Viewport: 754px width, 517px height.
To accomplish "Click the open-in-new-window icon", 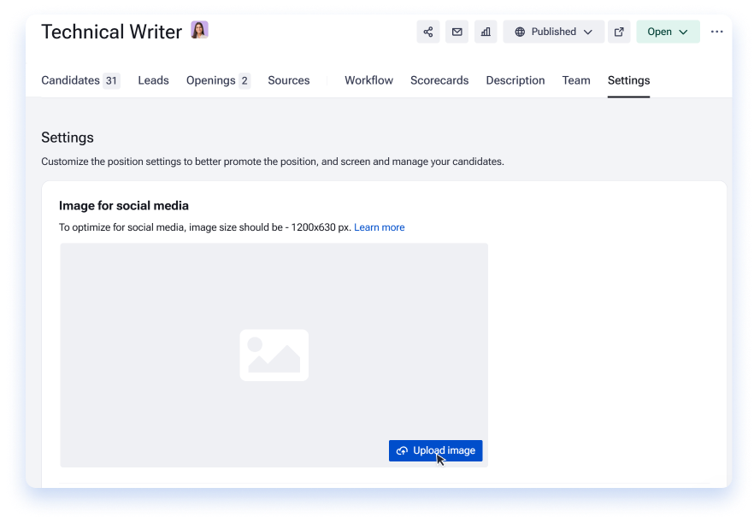I will pos(619,32).
